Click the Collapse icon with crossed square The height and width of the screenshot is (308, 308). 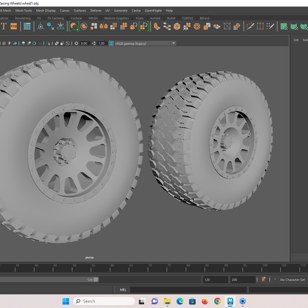pyautogui.click(x=227, y=26)
